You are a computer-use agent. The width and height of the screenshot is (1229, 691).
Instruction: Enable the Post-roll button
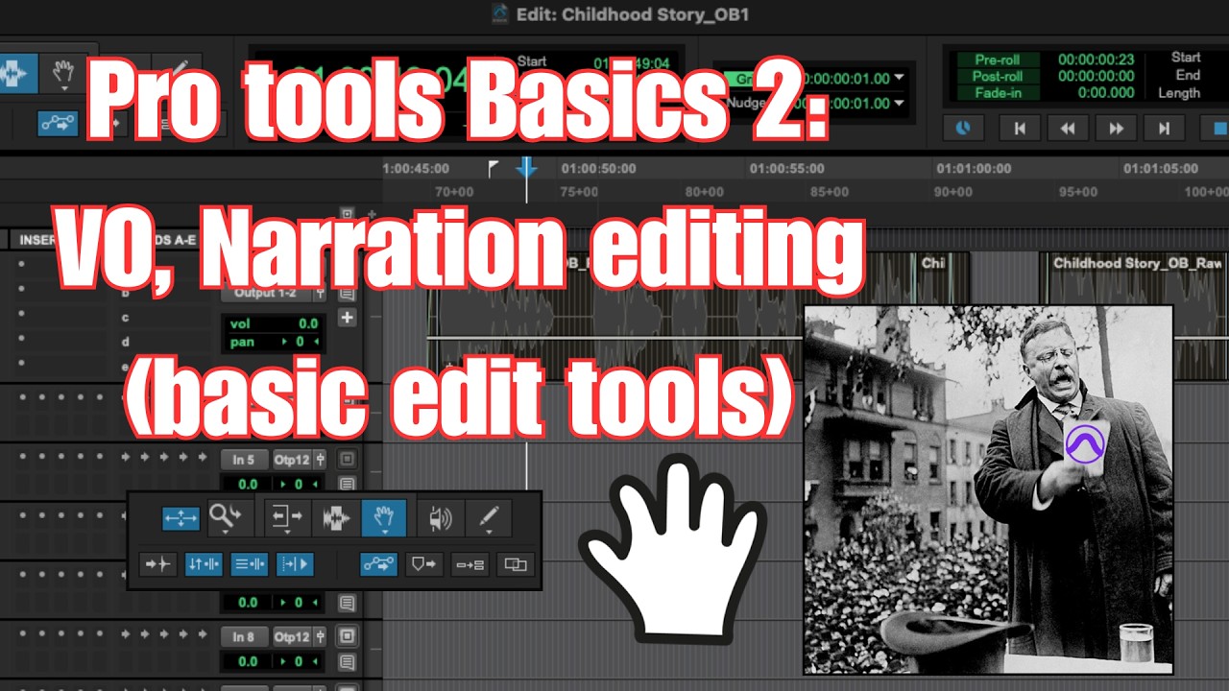[998, 76]
